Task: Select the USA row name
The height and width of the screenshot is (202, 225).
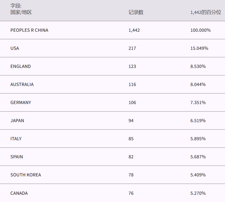Action: point(15,48)
